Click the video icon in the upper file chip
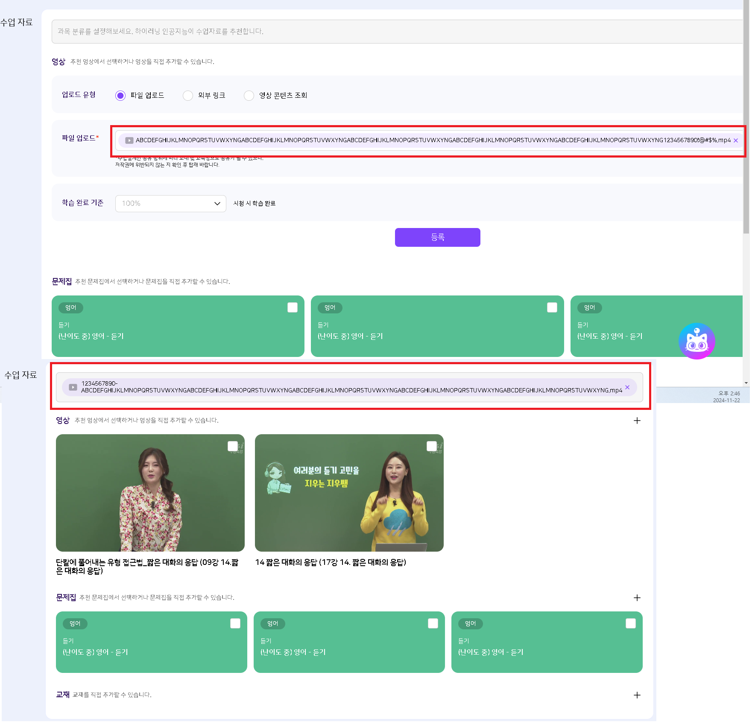Viewport: 752px width, 722px height. click(129, 140)
